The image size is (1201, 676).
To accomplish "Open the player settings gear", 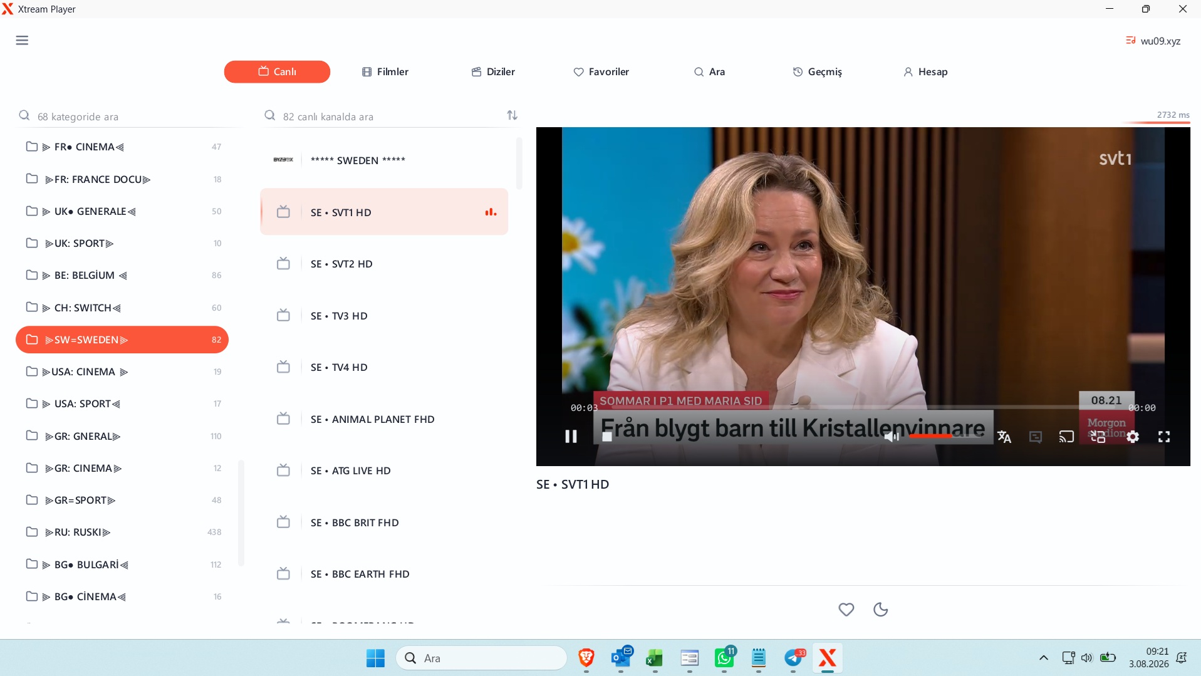I will click(x=1133, y=437).
